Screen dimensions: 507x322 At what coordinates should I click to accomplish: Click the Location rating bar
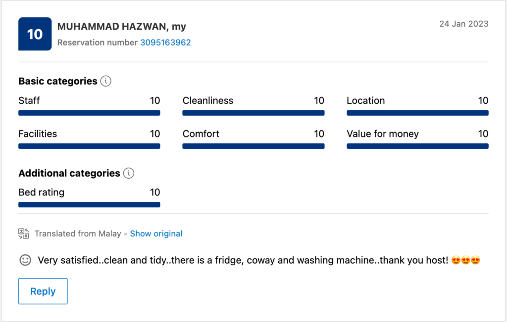pyautogui.click(x=417, y=113)
